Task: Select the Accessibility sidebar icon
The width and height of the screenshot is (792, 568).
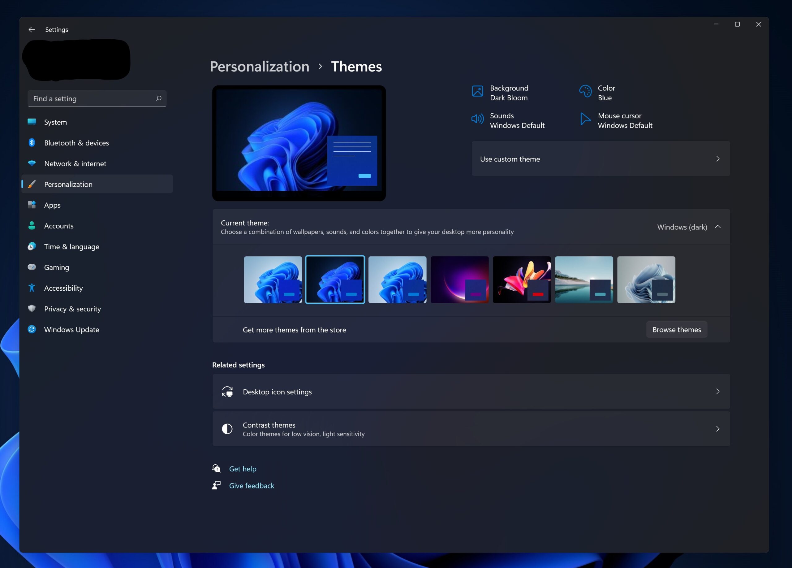Action: pyautogui.click(x=32, y=288)
